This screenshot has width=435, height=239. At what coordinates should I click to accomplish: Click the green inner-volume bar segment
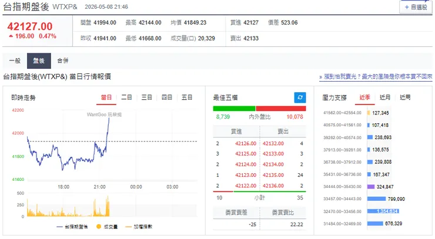click(234, 109)
